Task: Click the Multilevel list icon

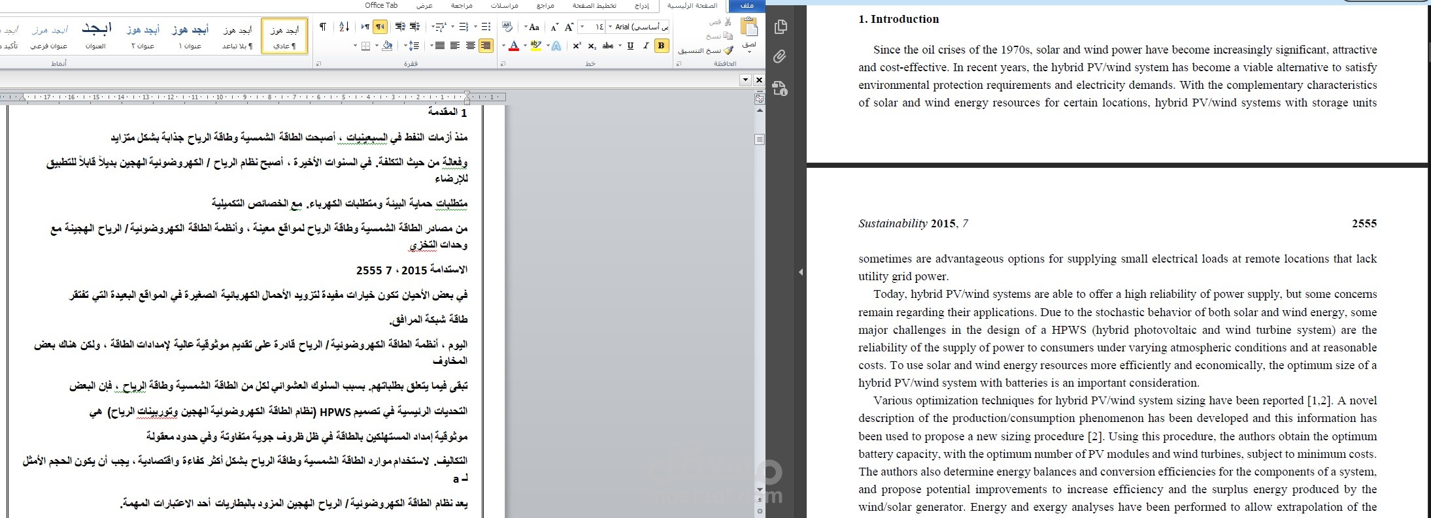Action: tap(441, 27)
